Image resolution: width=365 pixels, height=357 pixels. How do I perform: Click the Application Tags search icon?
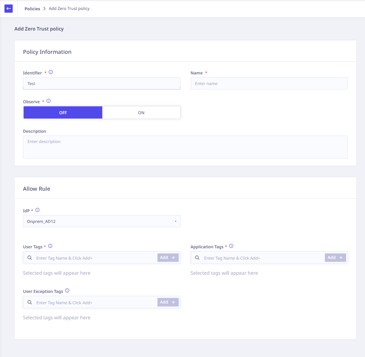197,258
